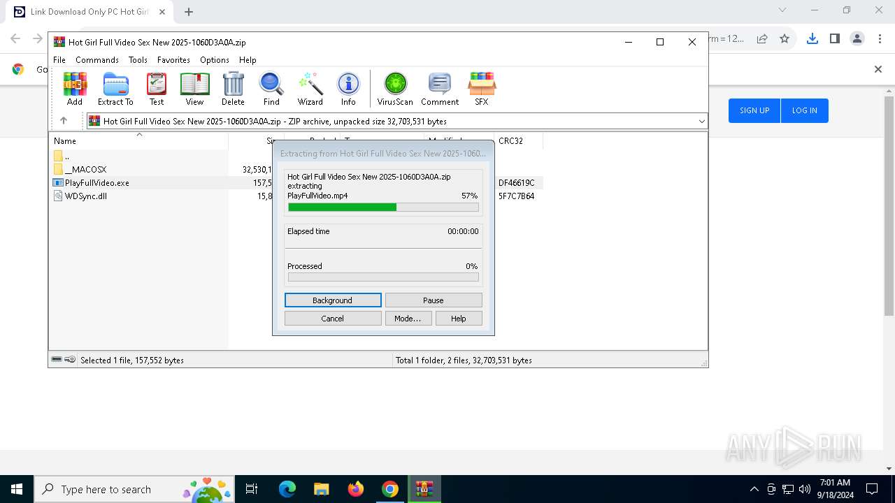
Task: Click the Delete trash icon
Action: pos(233,89)
